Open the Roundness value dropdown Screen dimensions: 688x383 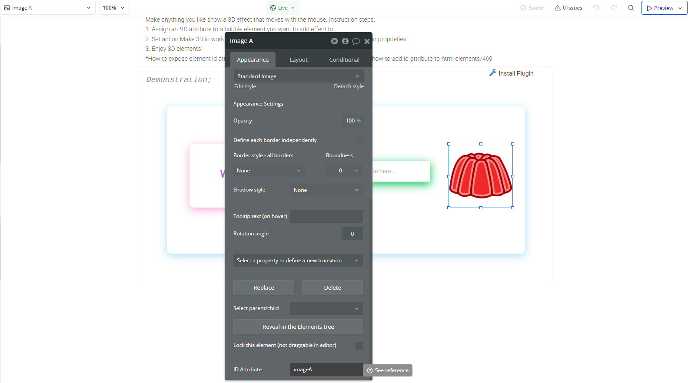[x=345, y=171]
